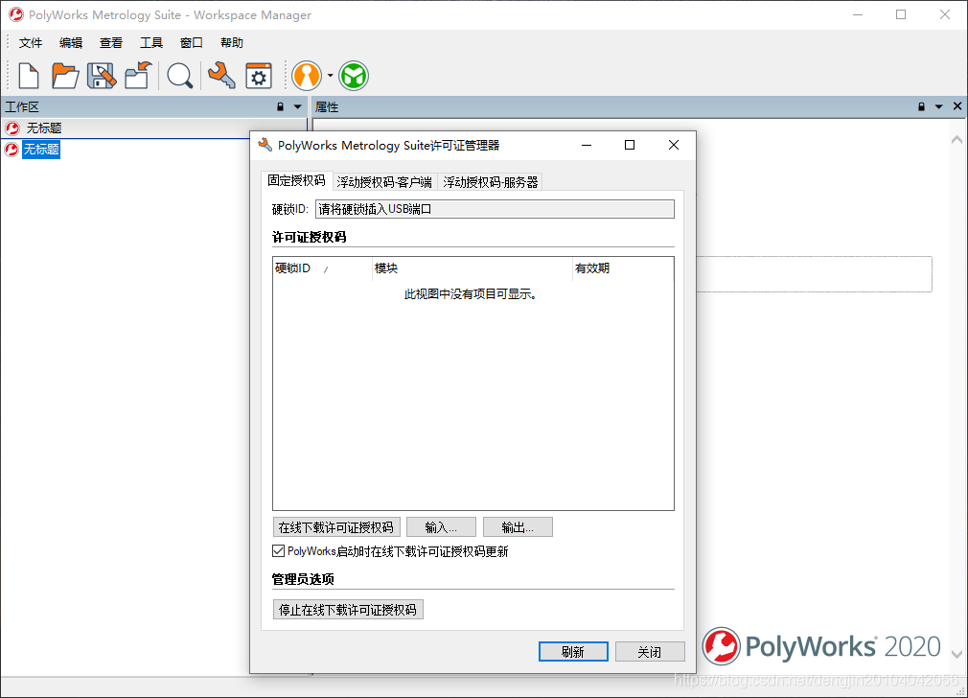The image size is (968, 698).
Task: Save the workspace with the floppy disk icon
Action: pos(103,75)
